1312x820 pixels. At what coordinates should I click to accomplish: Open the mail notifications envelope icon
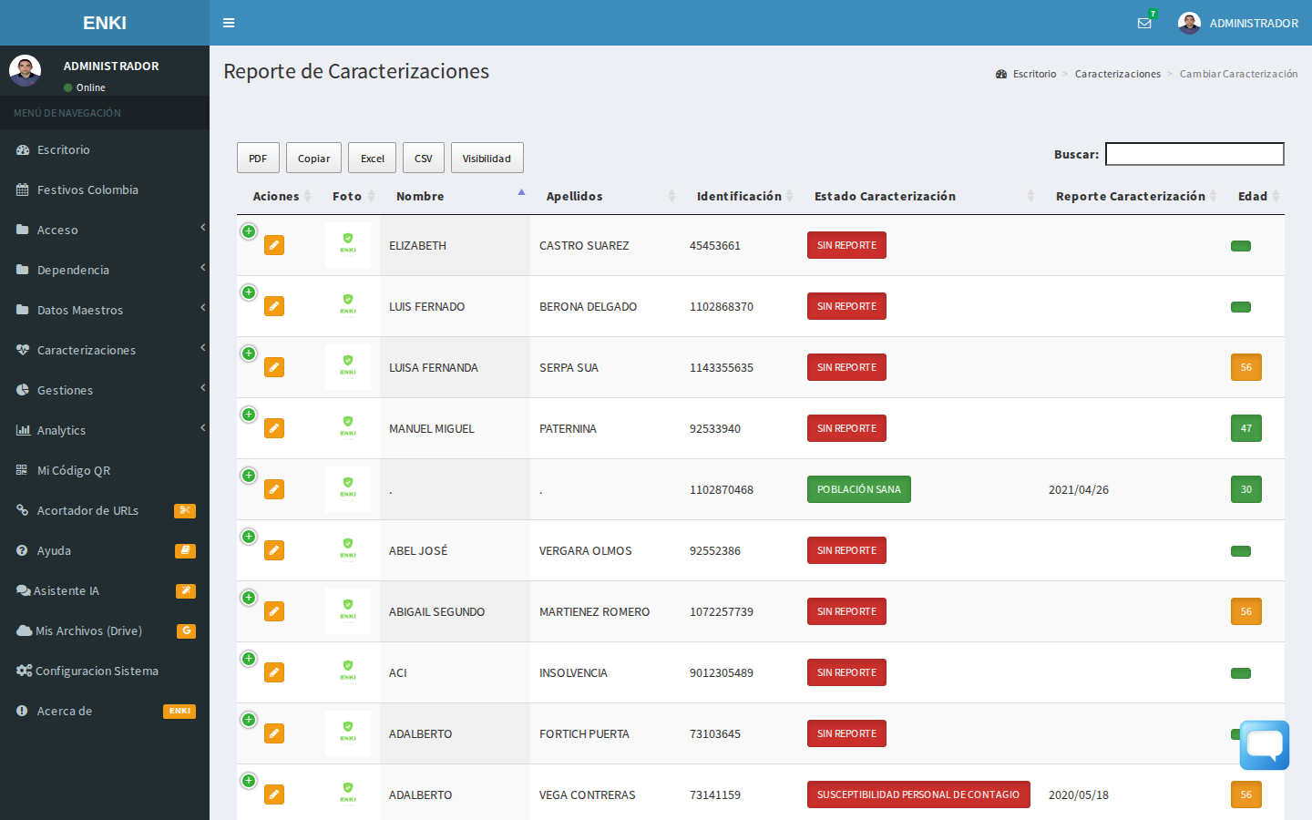click(1144, 23)
